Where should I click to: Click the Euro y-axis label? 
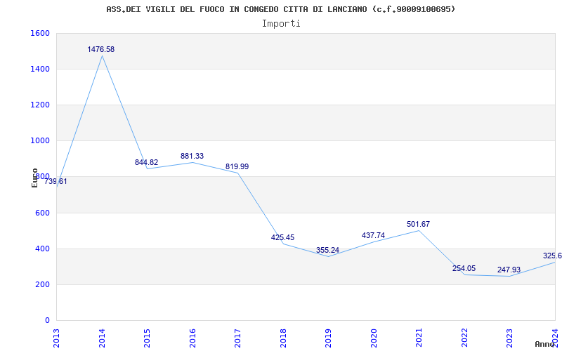(34, 178)
